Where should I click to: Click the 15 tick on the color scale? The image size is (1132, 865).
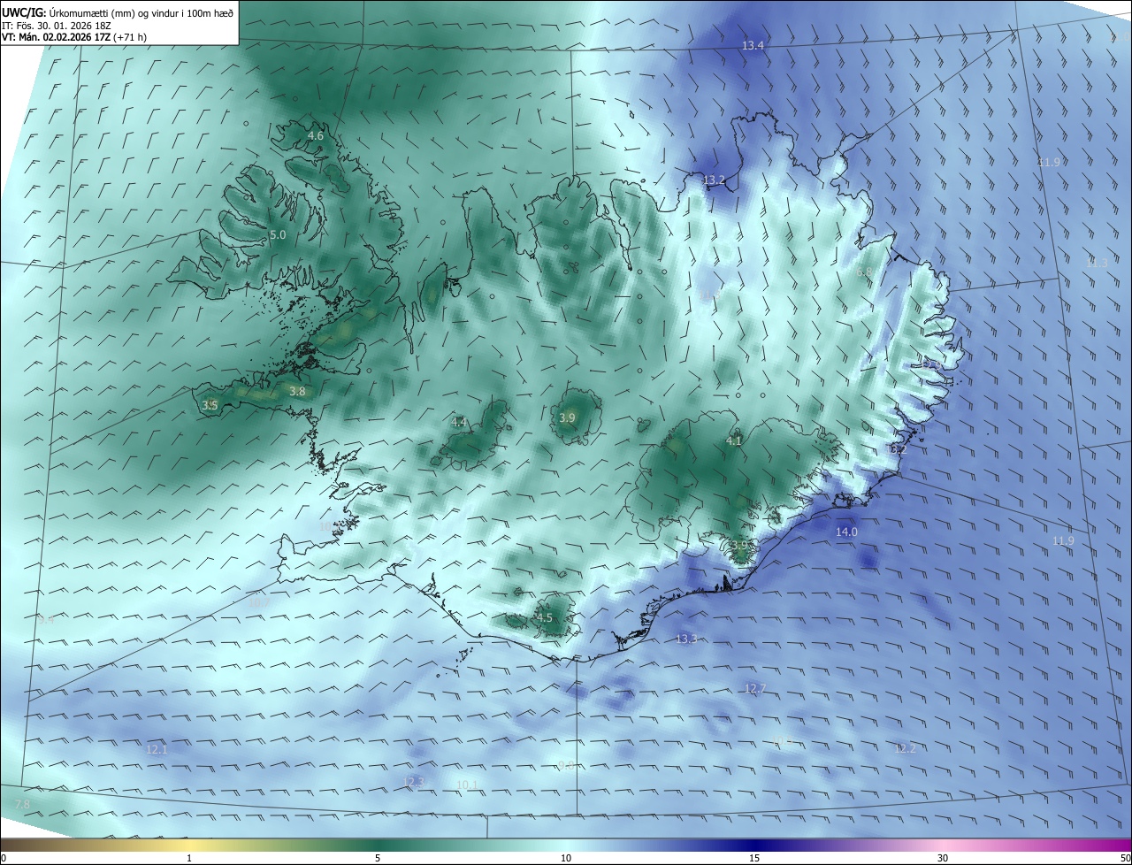click(754, 858)
